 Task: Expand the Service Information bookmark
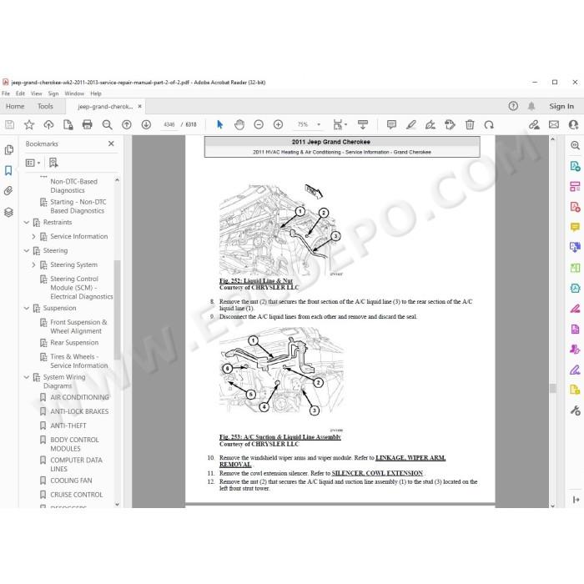(33, 236)
